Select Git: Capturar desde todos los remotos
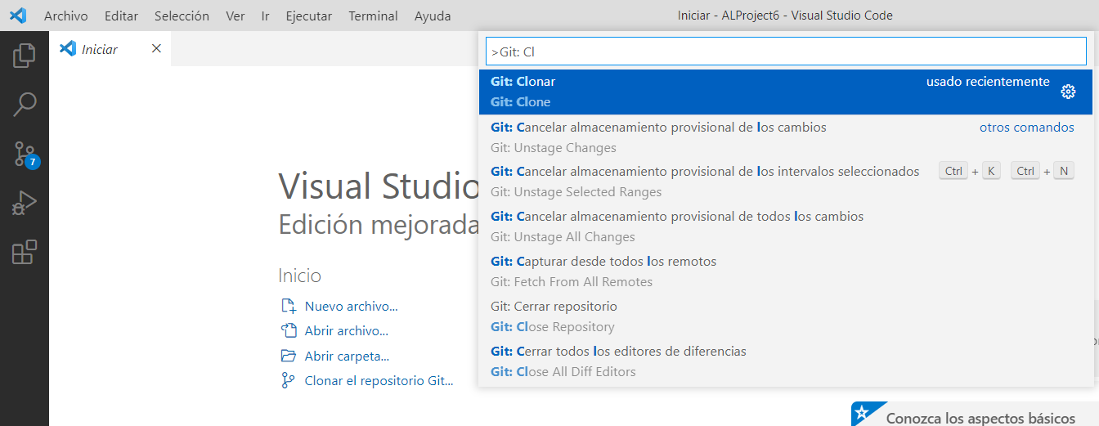This screenshot has height=426, width=1099. [786, 271]
